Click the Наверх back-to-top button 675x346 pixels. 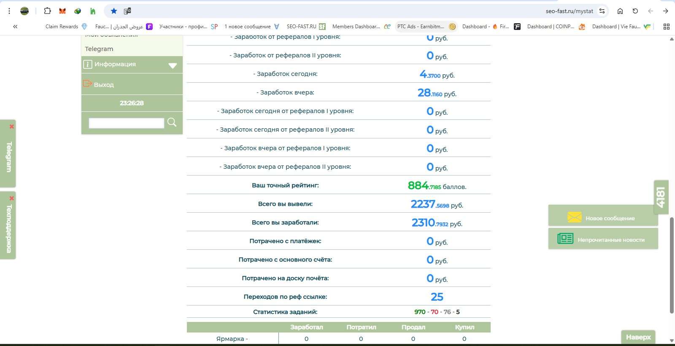click(x=638, y=337)
